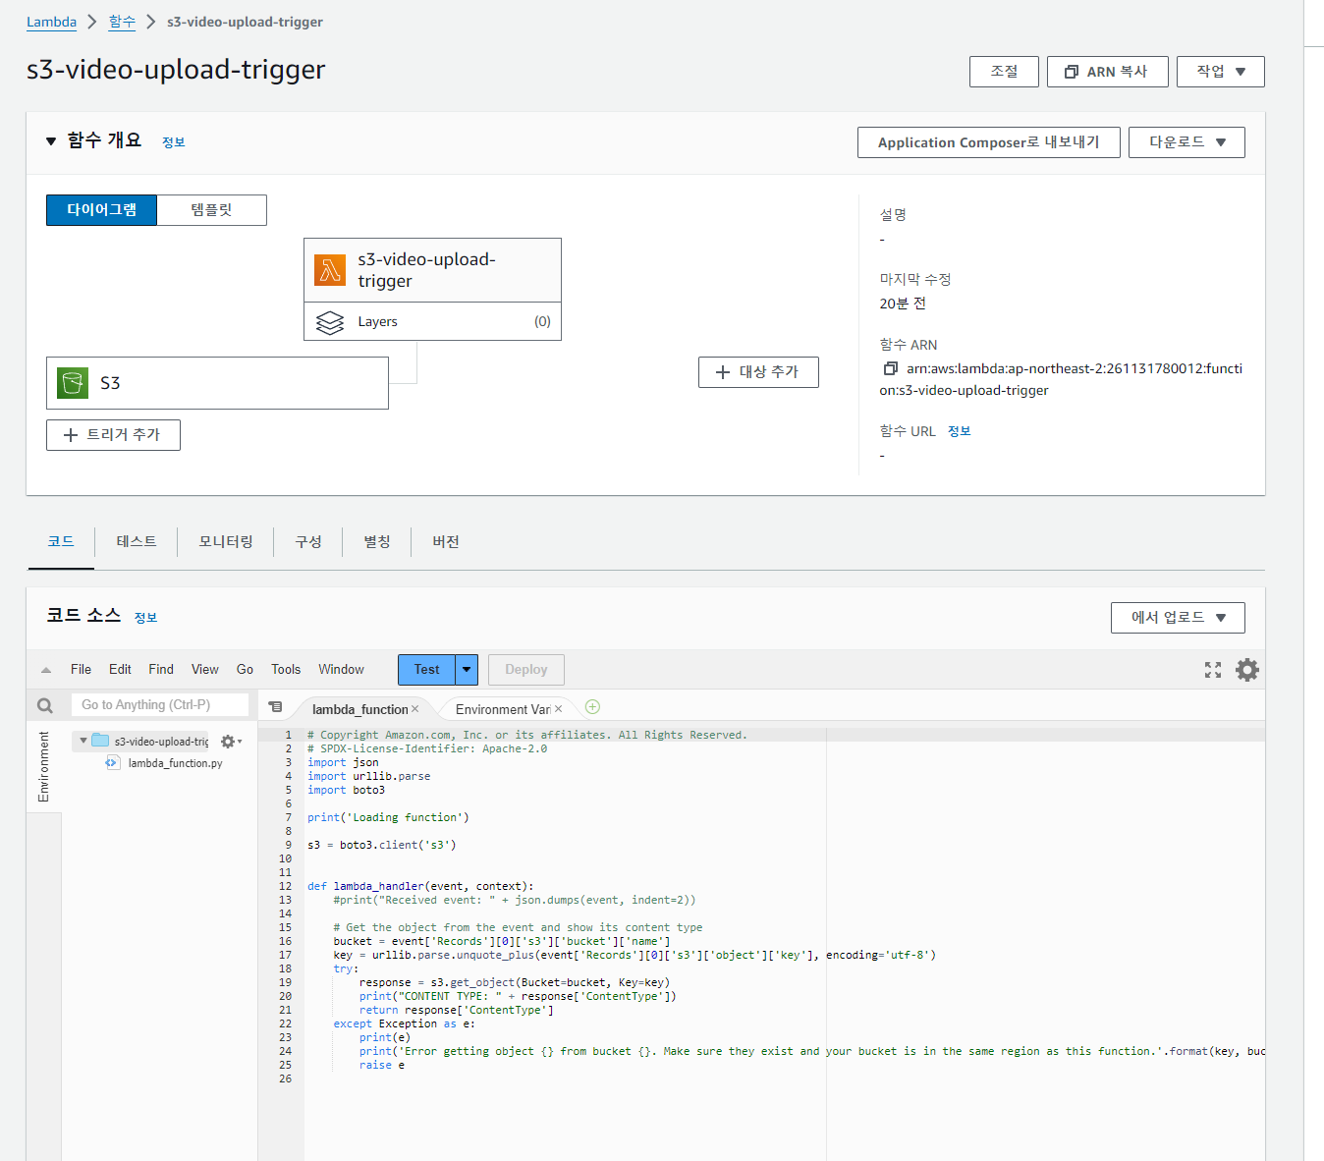Open the editor settings gear icon
The image size is (1324, 1161).
point(1247,670)
